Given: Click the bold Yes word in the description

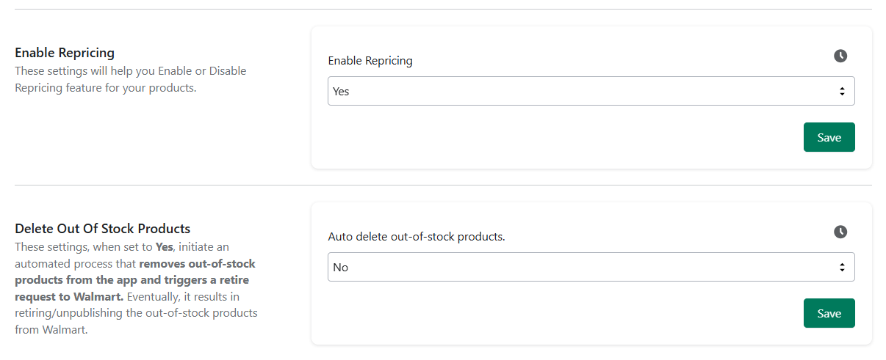Looking at the screenshot, I should (x=164, y=247).
